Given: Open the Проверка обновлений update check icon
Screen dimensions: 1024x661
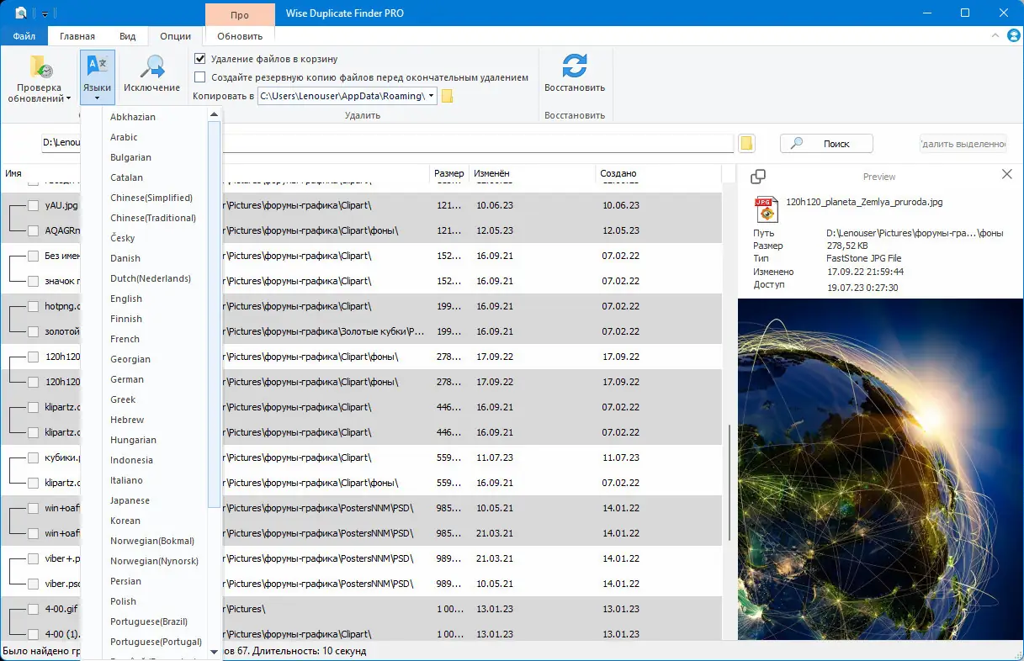Looking at the screenshot, I should [40, 68].
